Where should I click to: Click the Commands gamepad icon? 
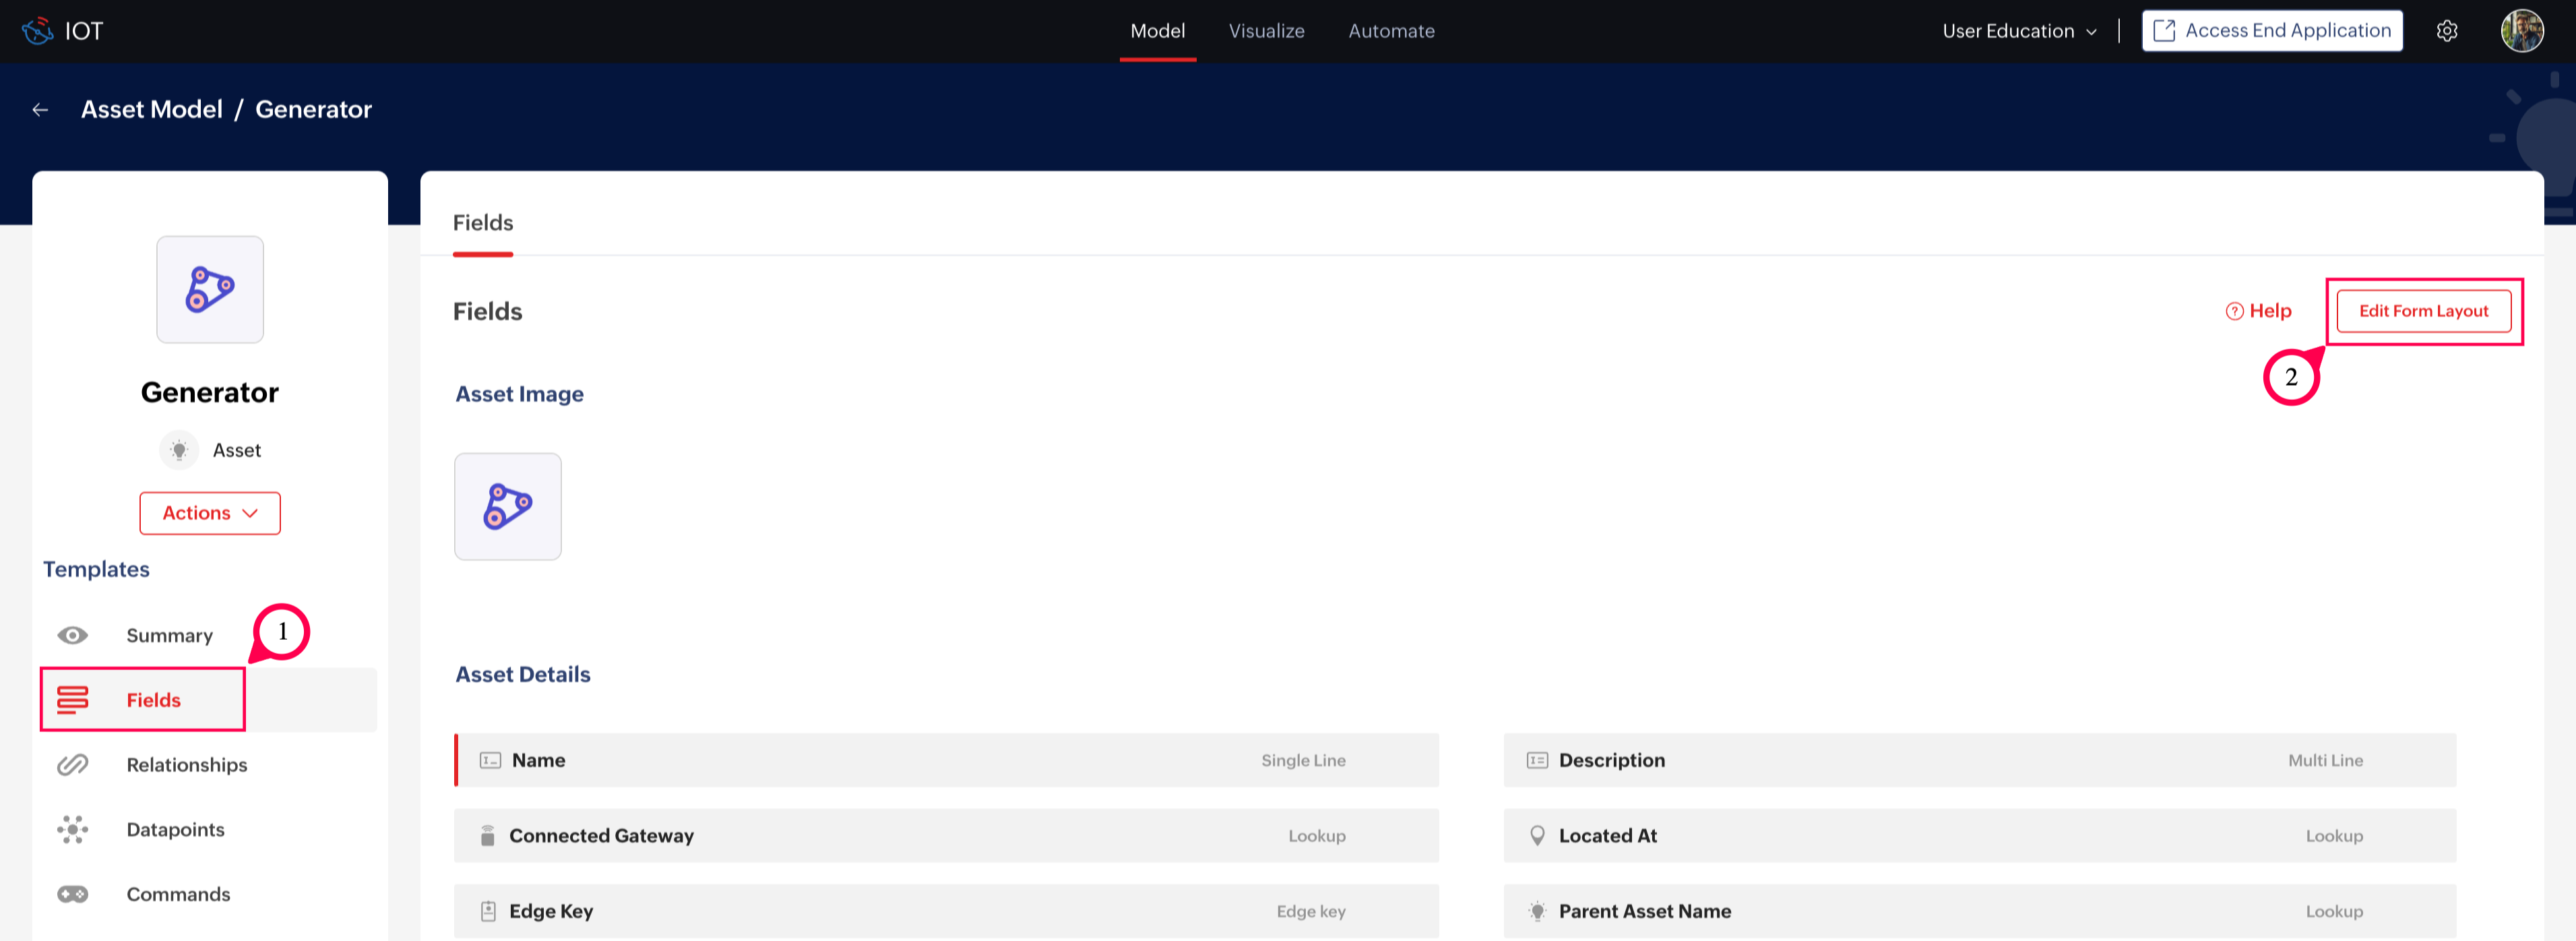point(72,895)
